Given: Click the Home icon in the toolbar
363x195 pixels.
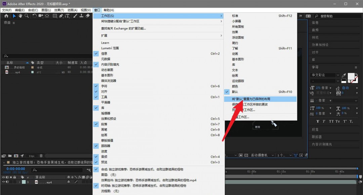Looking at the screenshot, I should coord(6,16).
